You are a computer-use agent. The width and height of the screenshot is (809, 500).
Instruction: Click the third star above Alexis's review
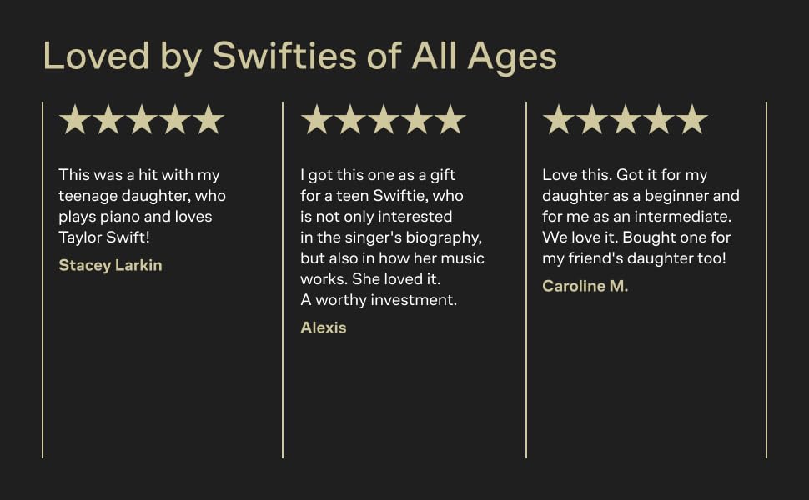pos(384,120)
